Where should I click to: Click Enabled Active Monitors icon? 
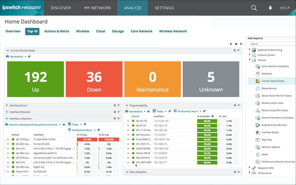[x=258, y=125]
